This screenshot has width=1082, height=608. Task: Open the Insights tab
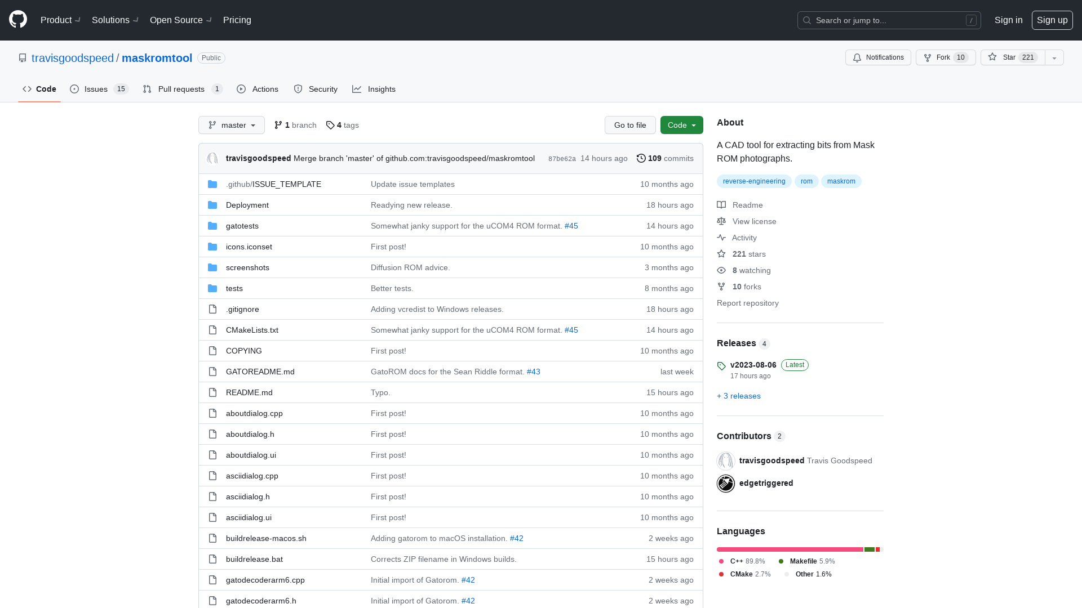pos(374,89)
